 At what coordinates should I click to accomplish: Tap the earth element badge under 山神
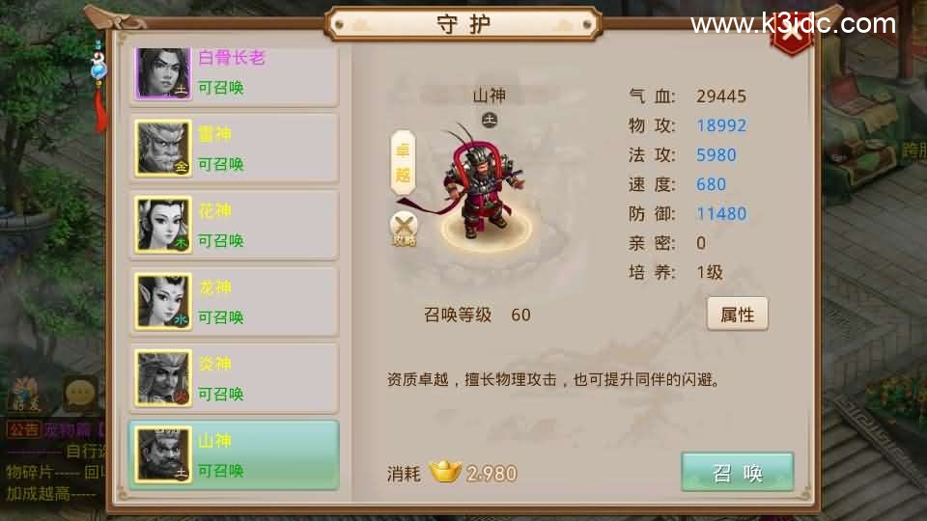pyautogui.click(x=490, y=120)
